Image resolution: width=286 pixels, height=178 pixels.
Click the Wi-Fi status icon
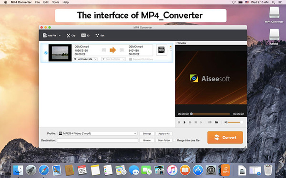click(x=234, y=2)
